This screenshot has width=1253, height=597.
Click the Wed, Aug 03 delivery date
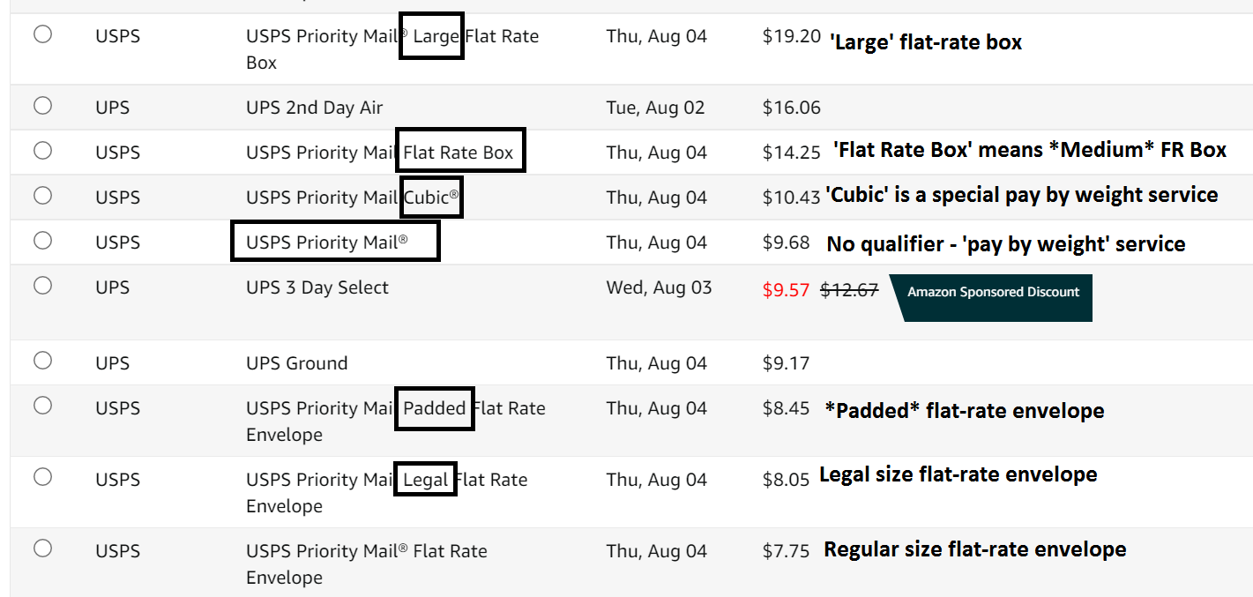pyautogui.click(x=659, y=287)
